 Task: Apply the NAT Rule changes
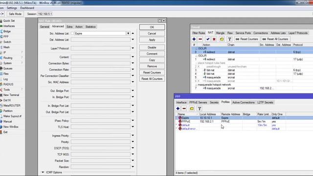coord(152,40)
